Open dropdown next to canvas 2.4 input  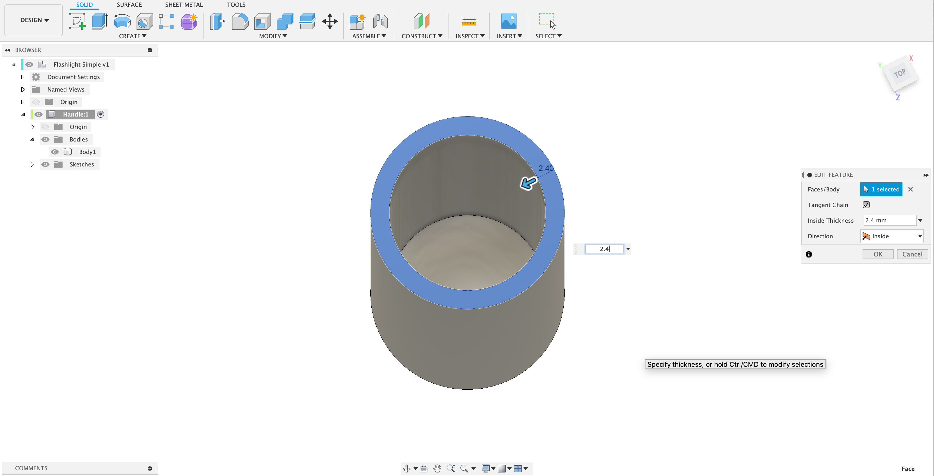[x=628, y=249]
